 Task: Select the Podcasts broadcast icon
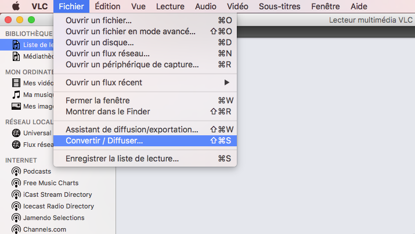(x=16, y=171)
